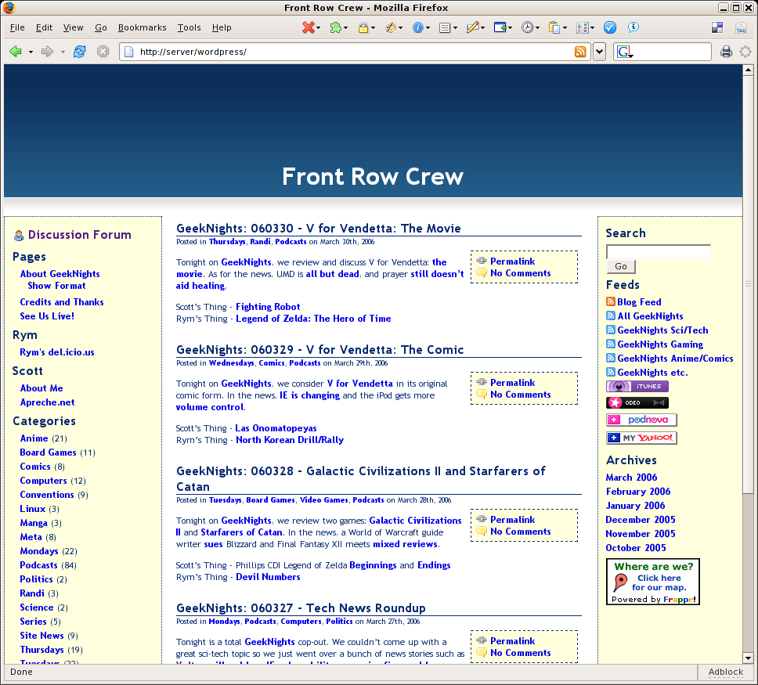Click the purple iTunes badge
Screen dimensions: 758x685
pos(637,386)
